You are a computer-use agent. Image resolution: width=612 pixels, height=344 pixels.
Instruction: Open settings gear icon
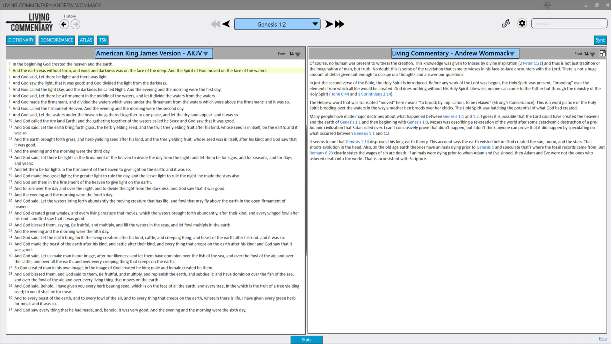[x=522, y=23]
